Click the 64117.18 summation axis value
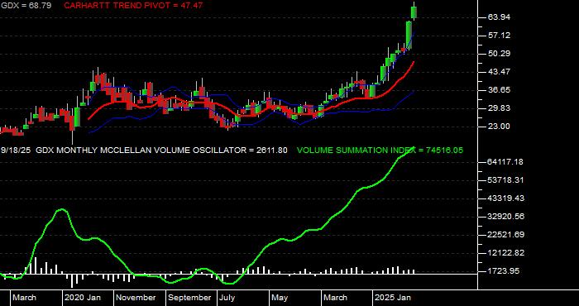This screenshot has height=306, width=579. pyautogui.click(x=505, y=162)
